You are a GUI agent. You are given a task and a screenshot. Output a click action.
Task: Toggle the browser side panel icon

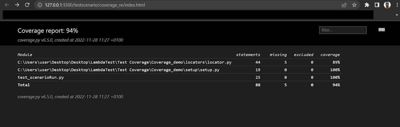377,5
